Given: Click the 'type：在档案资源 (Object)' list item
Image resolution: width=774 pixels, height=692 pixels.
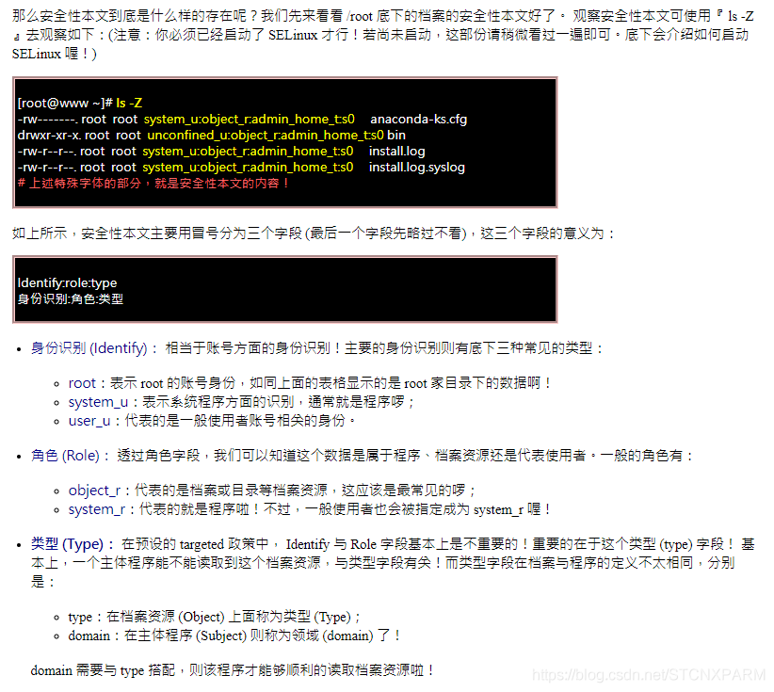Looking at the screenshot, I should (215, 617).
